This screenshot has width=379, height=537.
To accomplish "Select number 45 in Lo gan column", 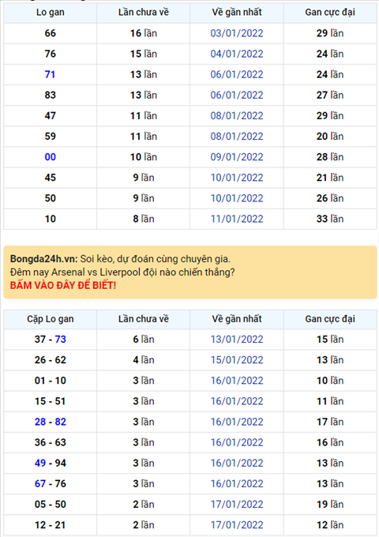I will point(50,178).
